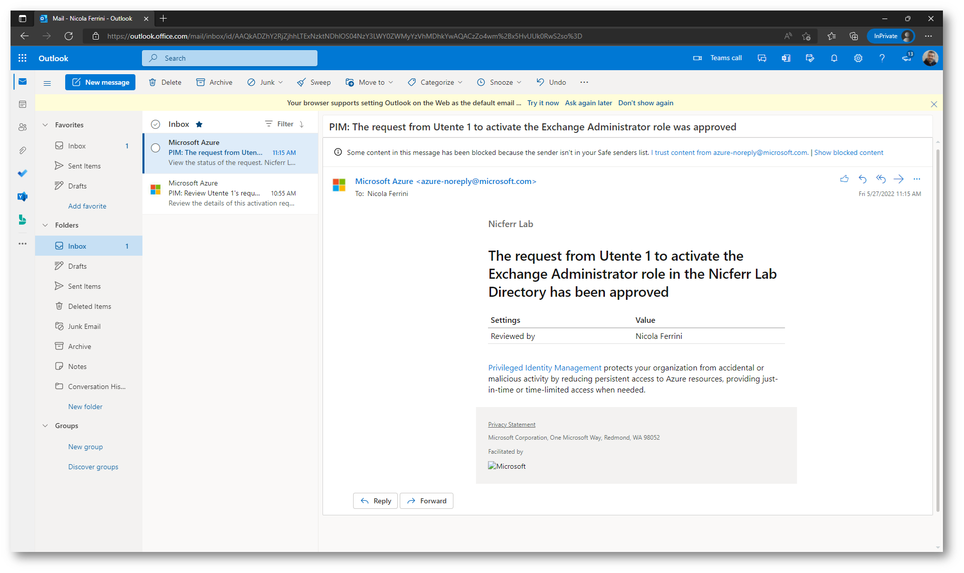The height and width of the screenshot is (573, 964).
Task: Start a Teams call
Action: click(717, 58)
